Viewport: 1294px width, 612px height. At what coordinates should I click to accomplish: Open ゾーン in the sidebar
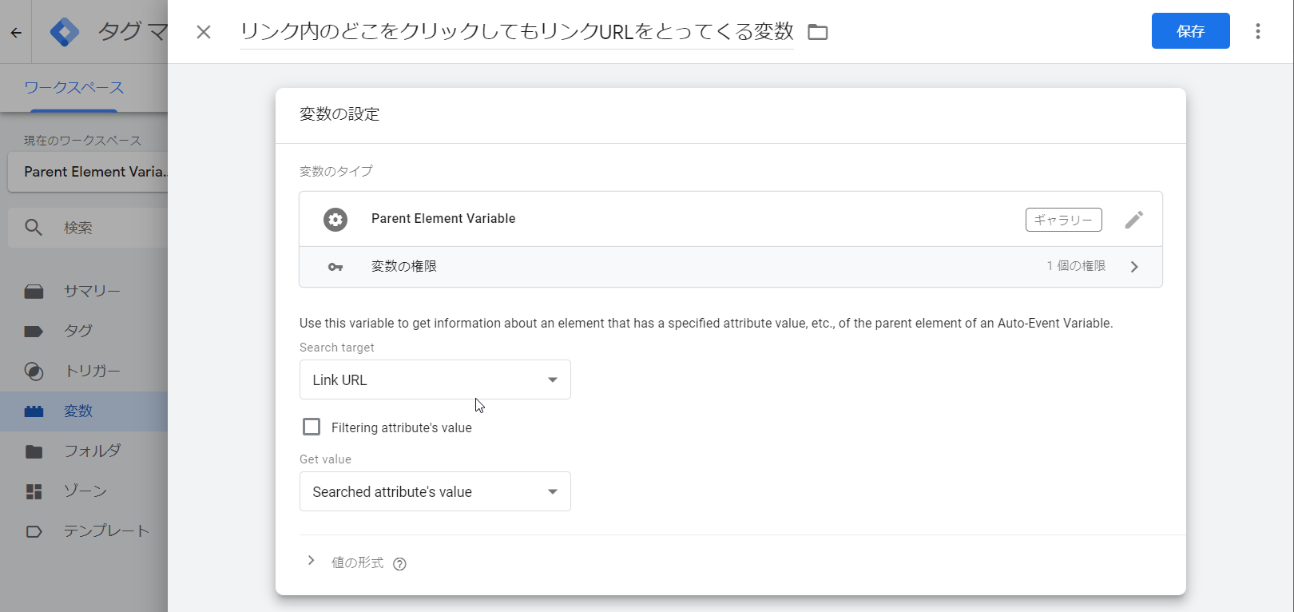pyautogui.click(x=84, y=491)
